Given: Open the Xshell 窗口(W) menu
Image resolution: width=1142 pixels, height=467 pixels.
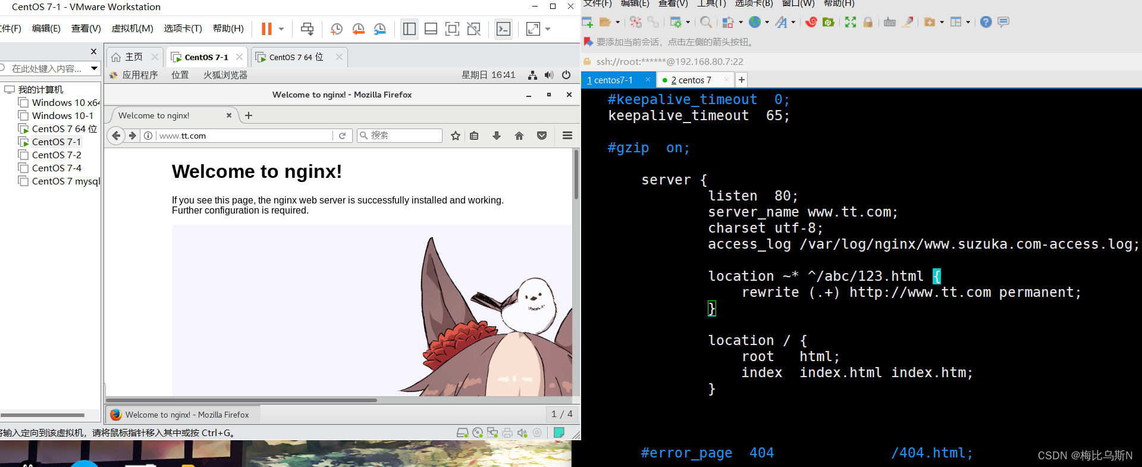Looking at the screenshot, I should [798, 3].
